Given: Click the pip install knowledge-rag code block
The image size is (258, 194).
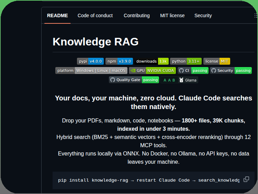Looking at the screenshot, I should pyautogui.click(x=154, y=180).
